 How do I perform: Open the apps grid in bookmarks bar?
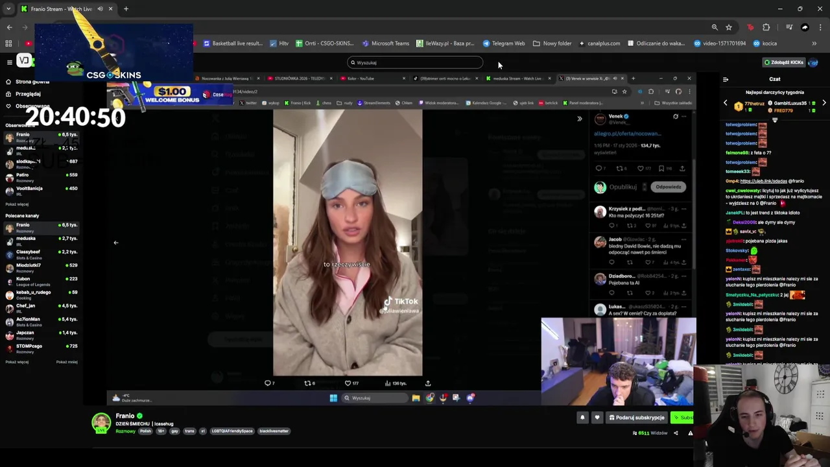coord(8,43)
